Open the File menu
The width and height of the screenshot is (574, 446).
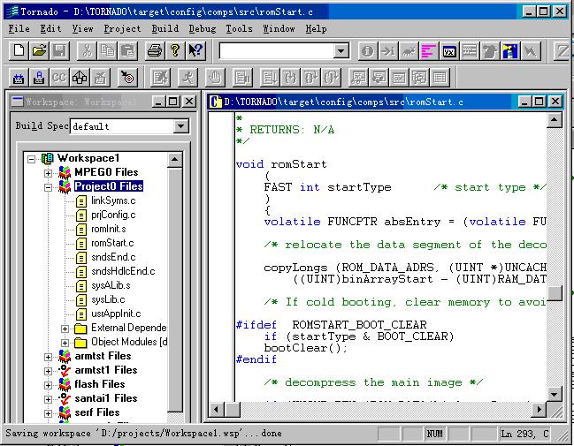pos(19,28)
